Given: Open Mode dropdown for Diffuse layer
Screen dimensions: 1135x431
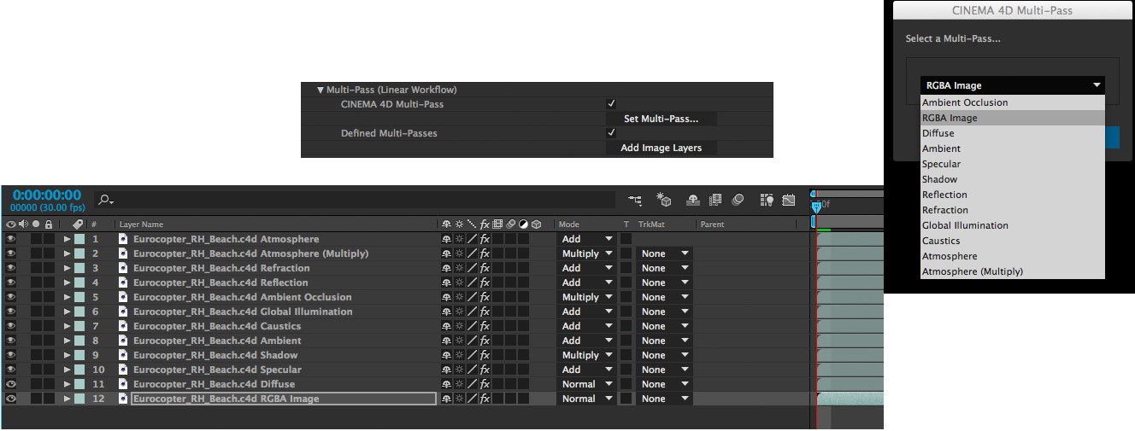Looking at the screenshot, I should [x=586, y=384].
